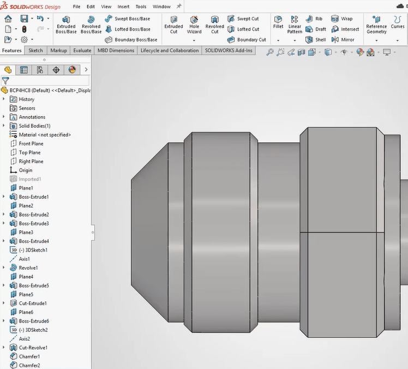Screen dimensions: 408x369
Task: Click the Home icon
Action: [8, 19]
